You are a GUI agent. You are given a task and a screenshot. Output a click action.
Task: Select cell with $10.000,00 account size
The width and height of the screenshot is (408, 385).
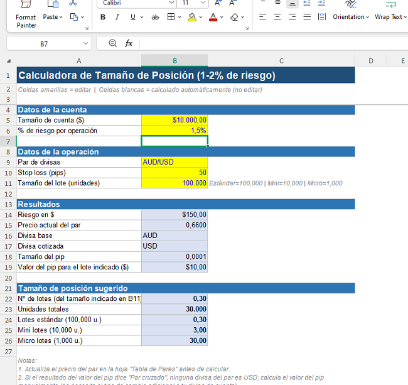coord(174,120)
